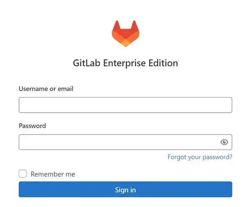Click the Password field label
This screenshot has width=249, height=207.
[x=32, y=126]
